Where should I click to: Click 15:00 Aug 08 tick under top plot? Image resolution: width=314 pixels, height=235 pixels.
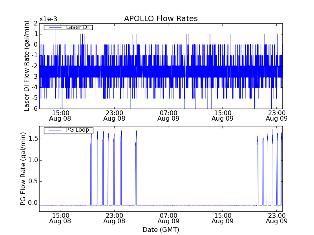click(60, 115)
